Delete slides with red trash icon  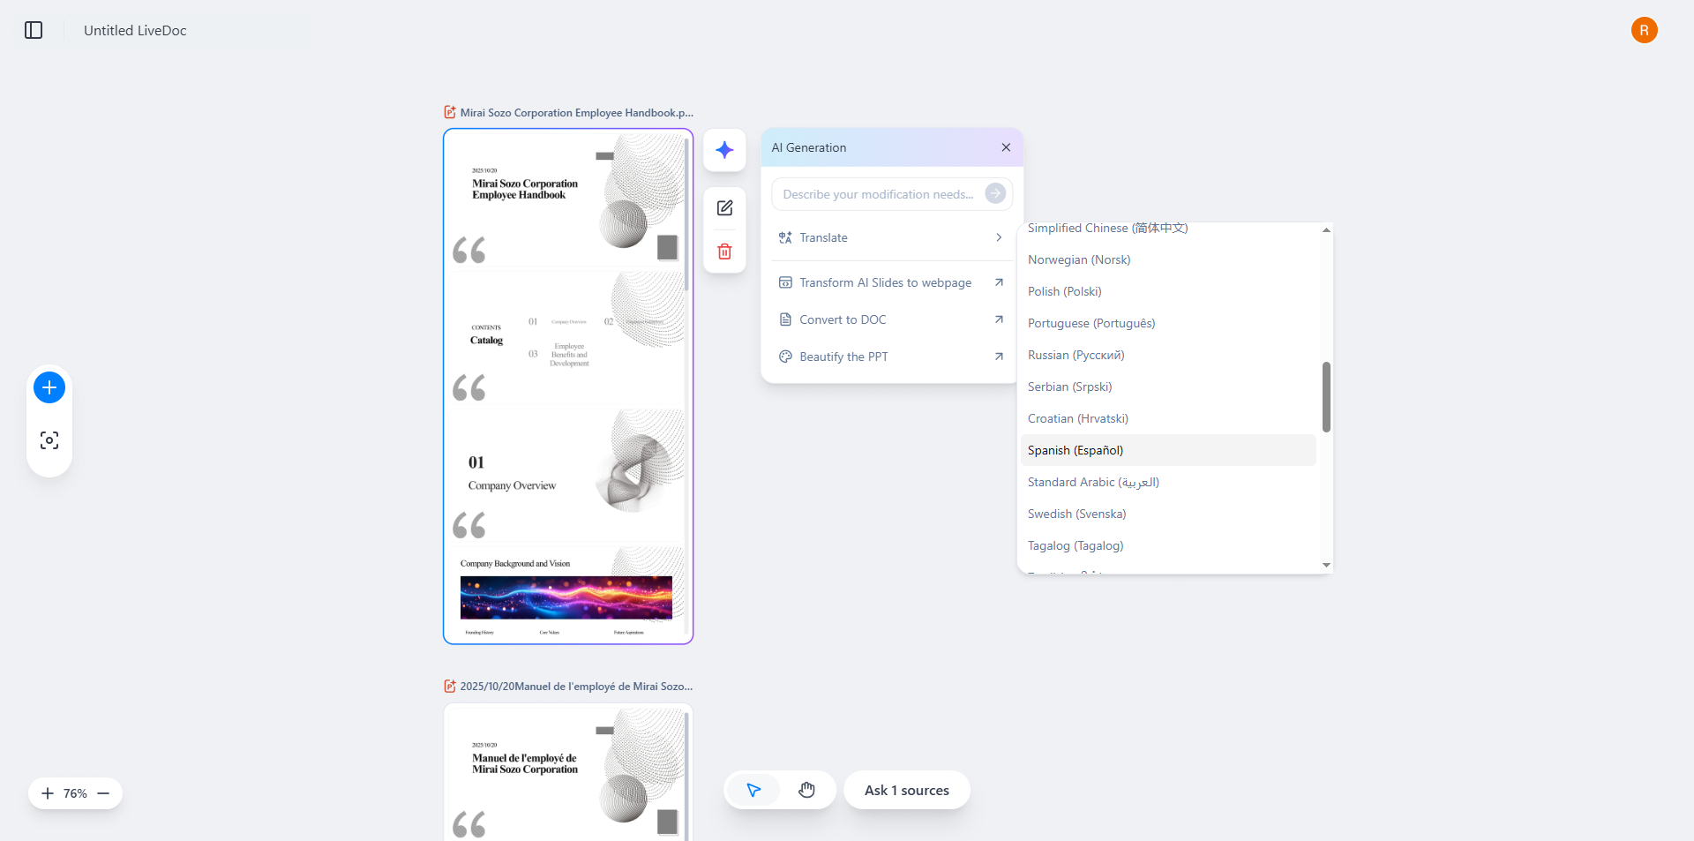(x=724, y=252)
